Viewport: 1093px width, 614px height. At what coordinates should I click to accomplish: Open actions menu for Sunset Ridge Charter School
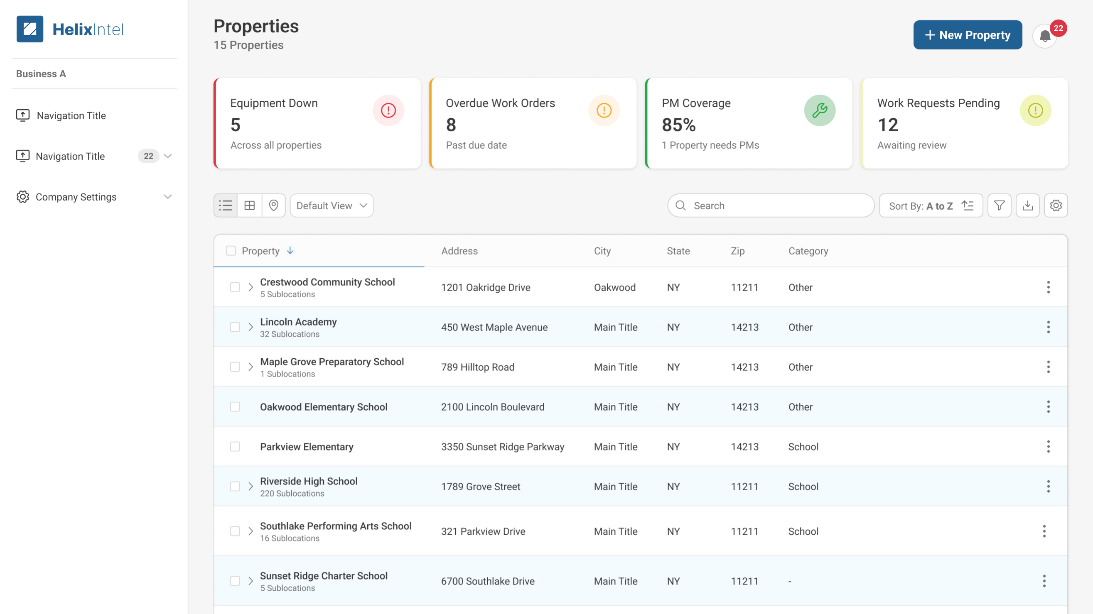(1044, 581)
